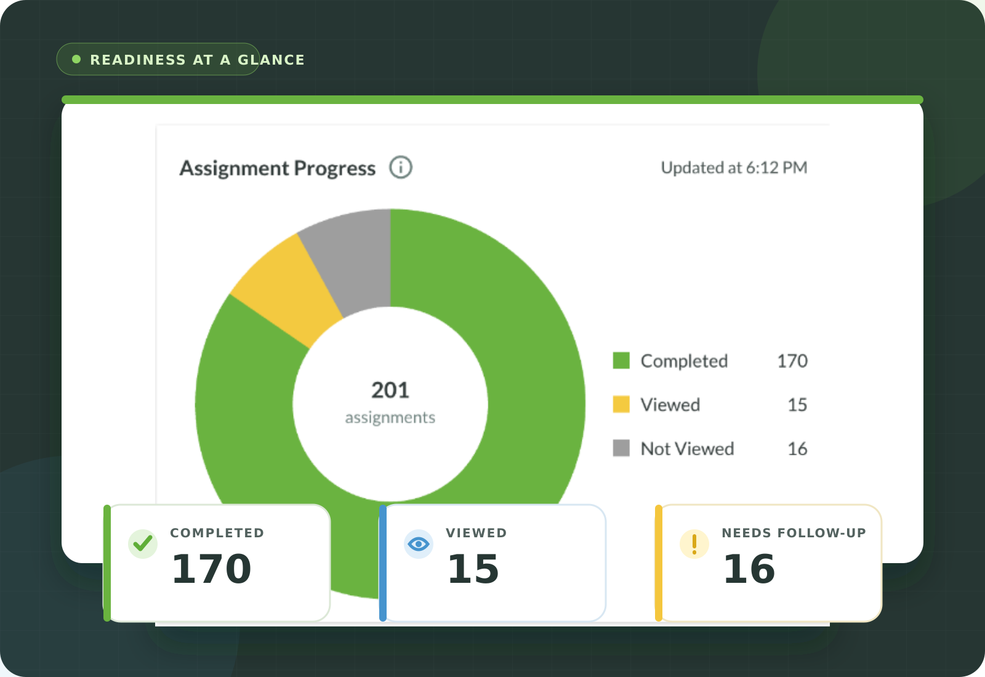Click the Readiness at a Glance badge
The height and width of the screenshot is (677, 985).
[158, 59]
